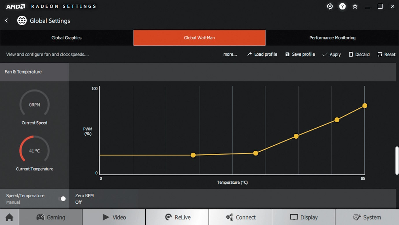Image resolution: width=399 pixels, height=225 pixels.
Task: Toggle the Zero RPM setting
Action: 84,199
